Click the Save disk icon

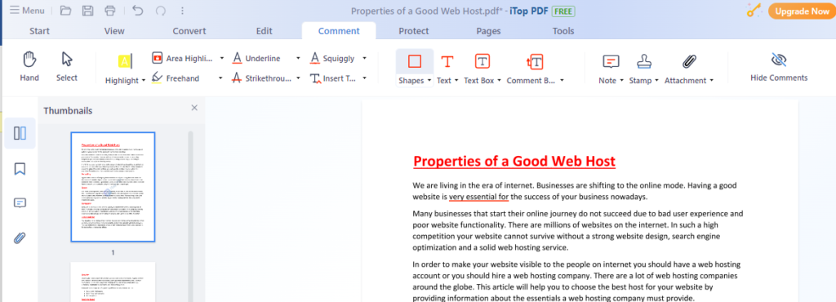88,11
